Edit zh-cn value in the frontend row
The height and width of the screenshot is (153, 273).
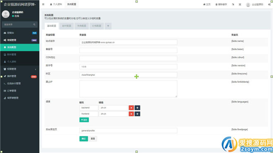pyautogui.click(x=113, y=114)
